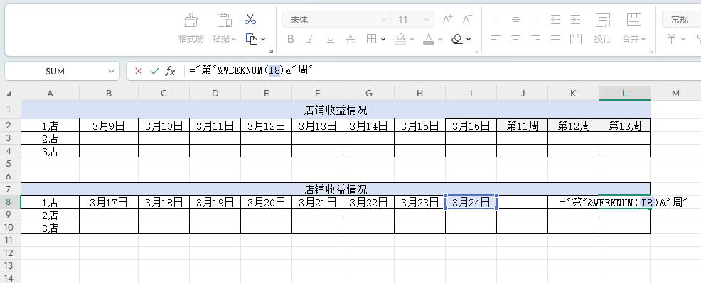Click the 店铺收益情况 title in row 1
This screenshot has height=283, width=701.
tap(336, 110)
